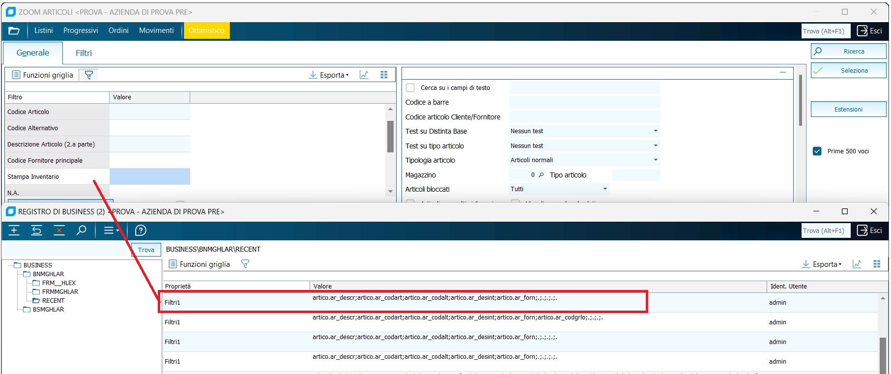This screenshot has width=891, height=374.
Task: Click the Zoom Articoli title bar app logo
Action: click(11, 12)
